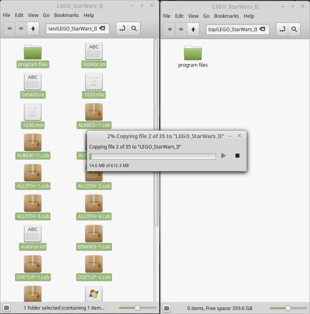
Task: Open File menu in left window
Action: 6,15
